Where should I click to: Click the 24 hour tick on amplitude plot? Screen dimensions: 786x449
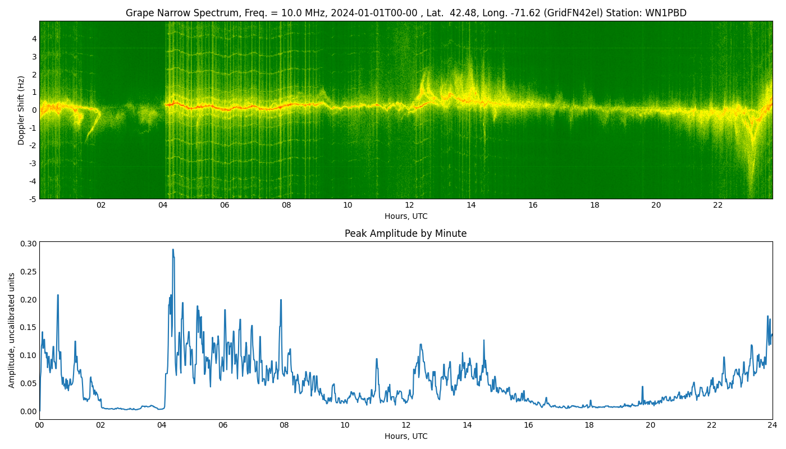coord(773,425)
